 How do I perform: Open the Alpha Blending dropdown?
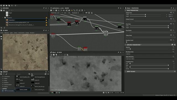pyautogui.click(x=151, y=59)
